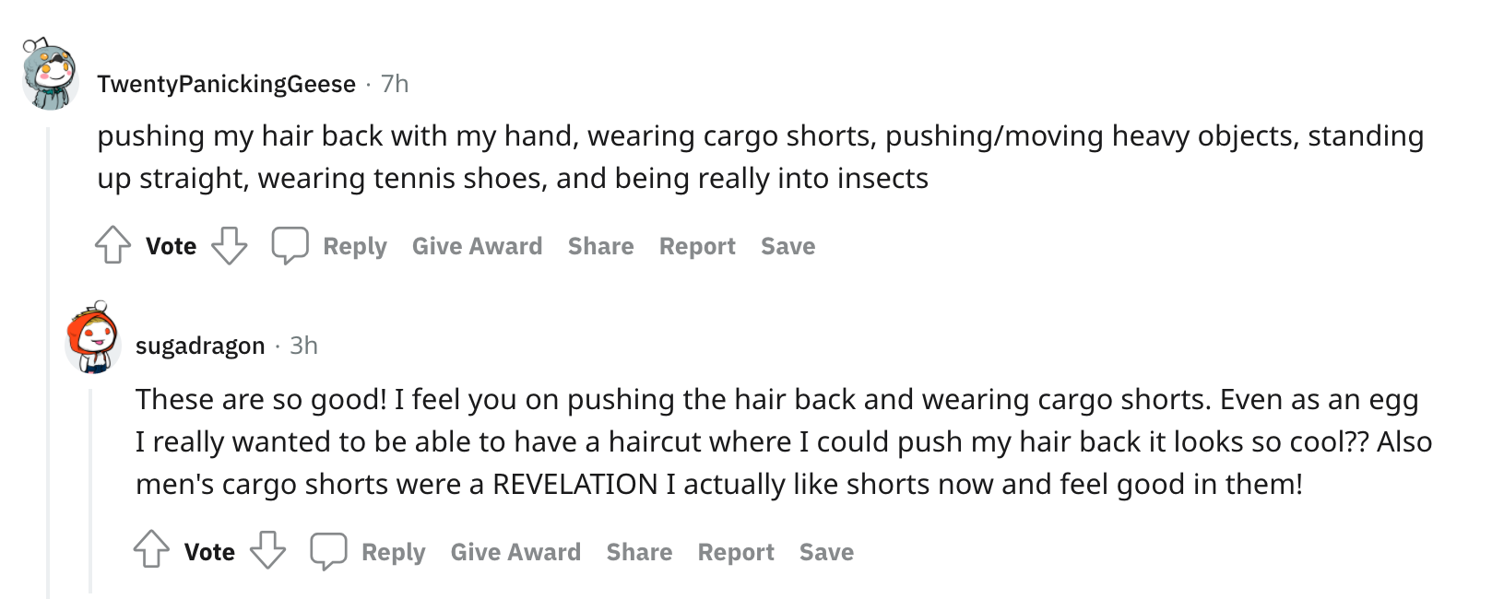1492x599 pixels.
Task: Open TwentyPanickingGeese username profile
Action: click(x=227, y=84)
